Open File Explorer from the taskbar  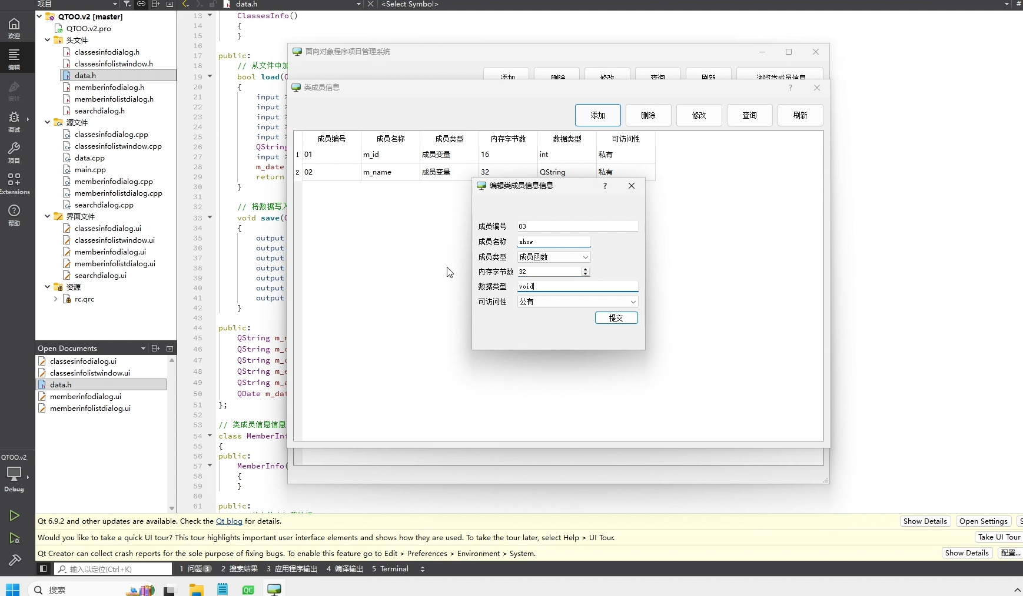(x=196, y=590)
